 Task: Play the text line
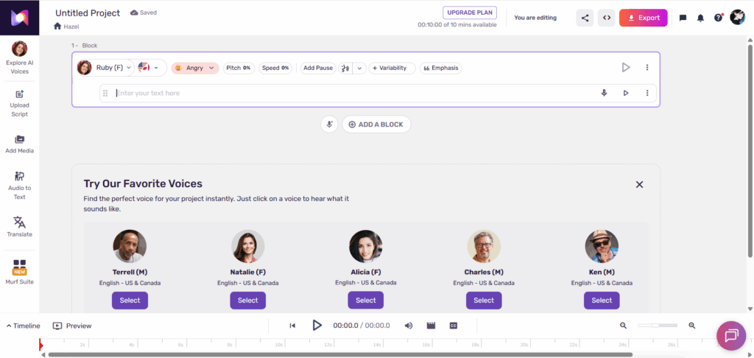[x=626, y=93]
